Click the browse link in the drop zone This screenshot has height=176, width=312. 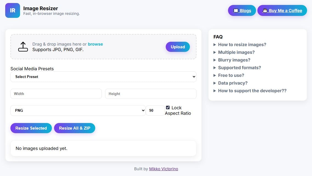95,44
